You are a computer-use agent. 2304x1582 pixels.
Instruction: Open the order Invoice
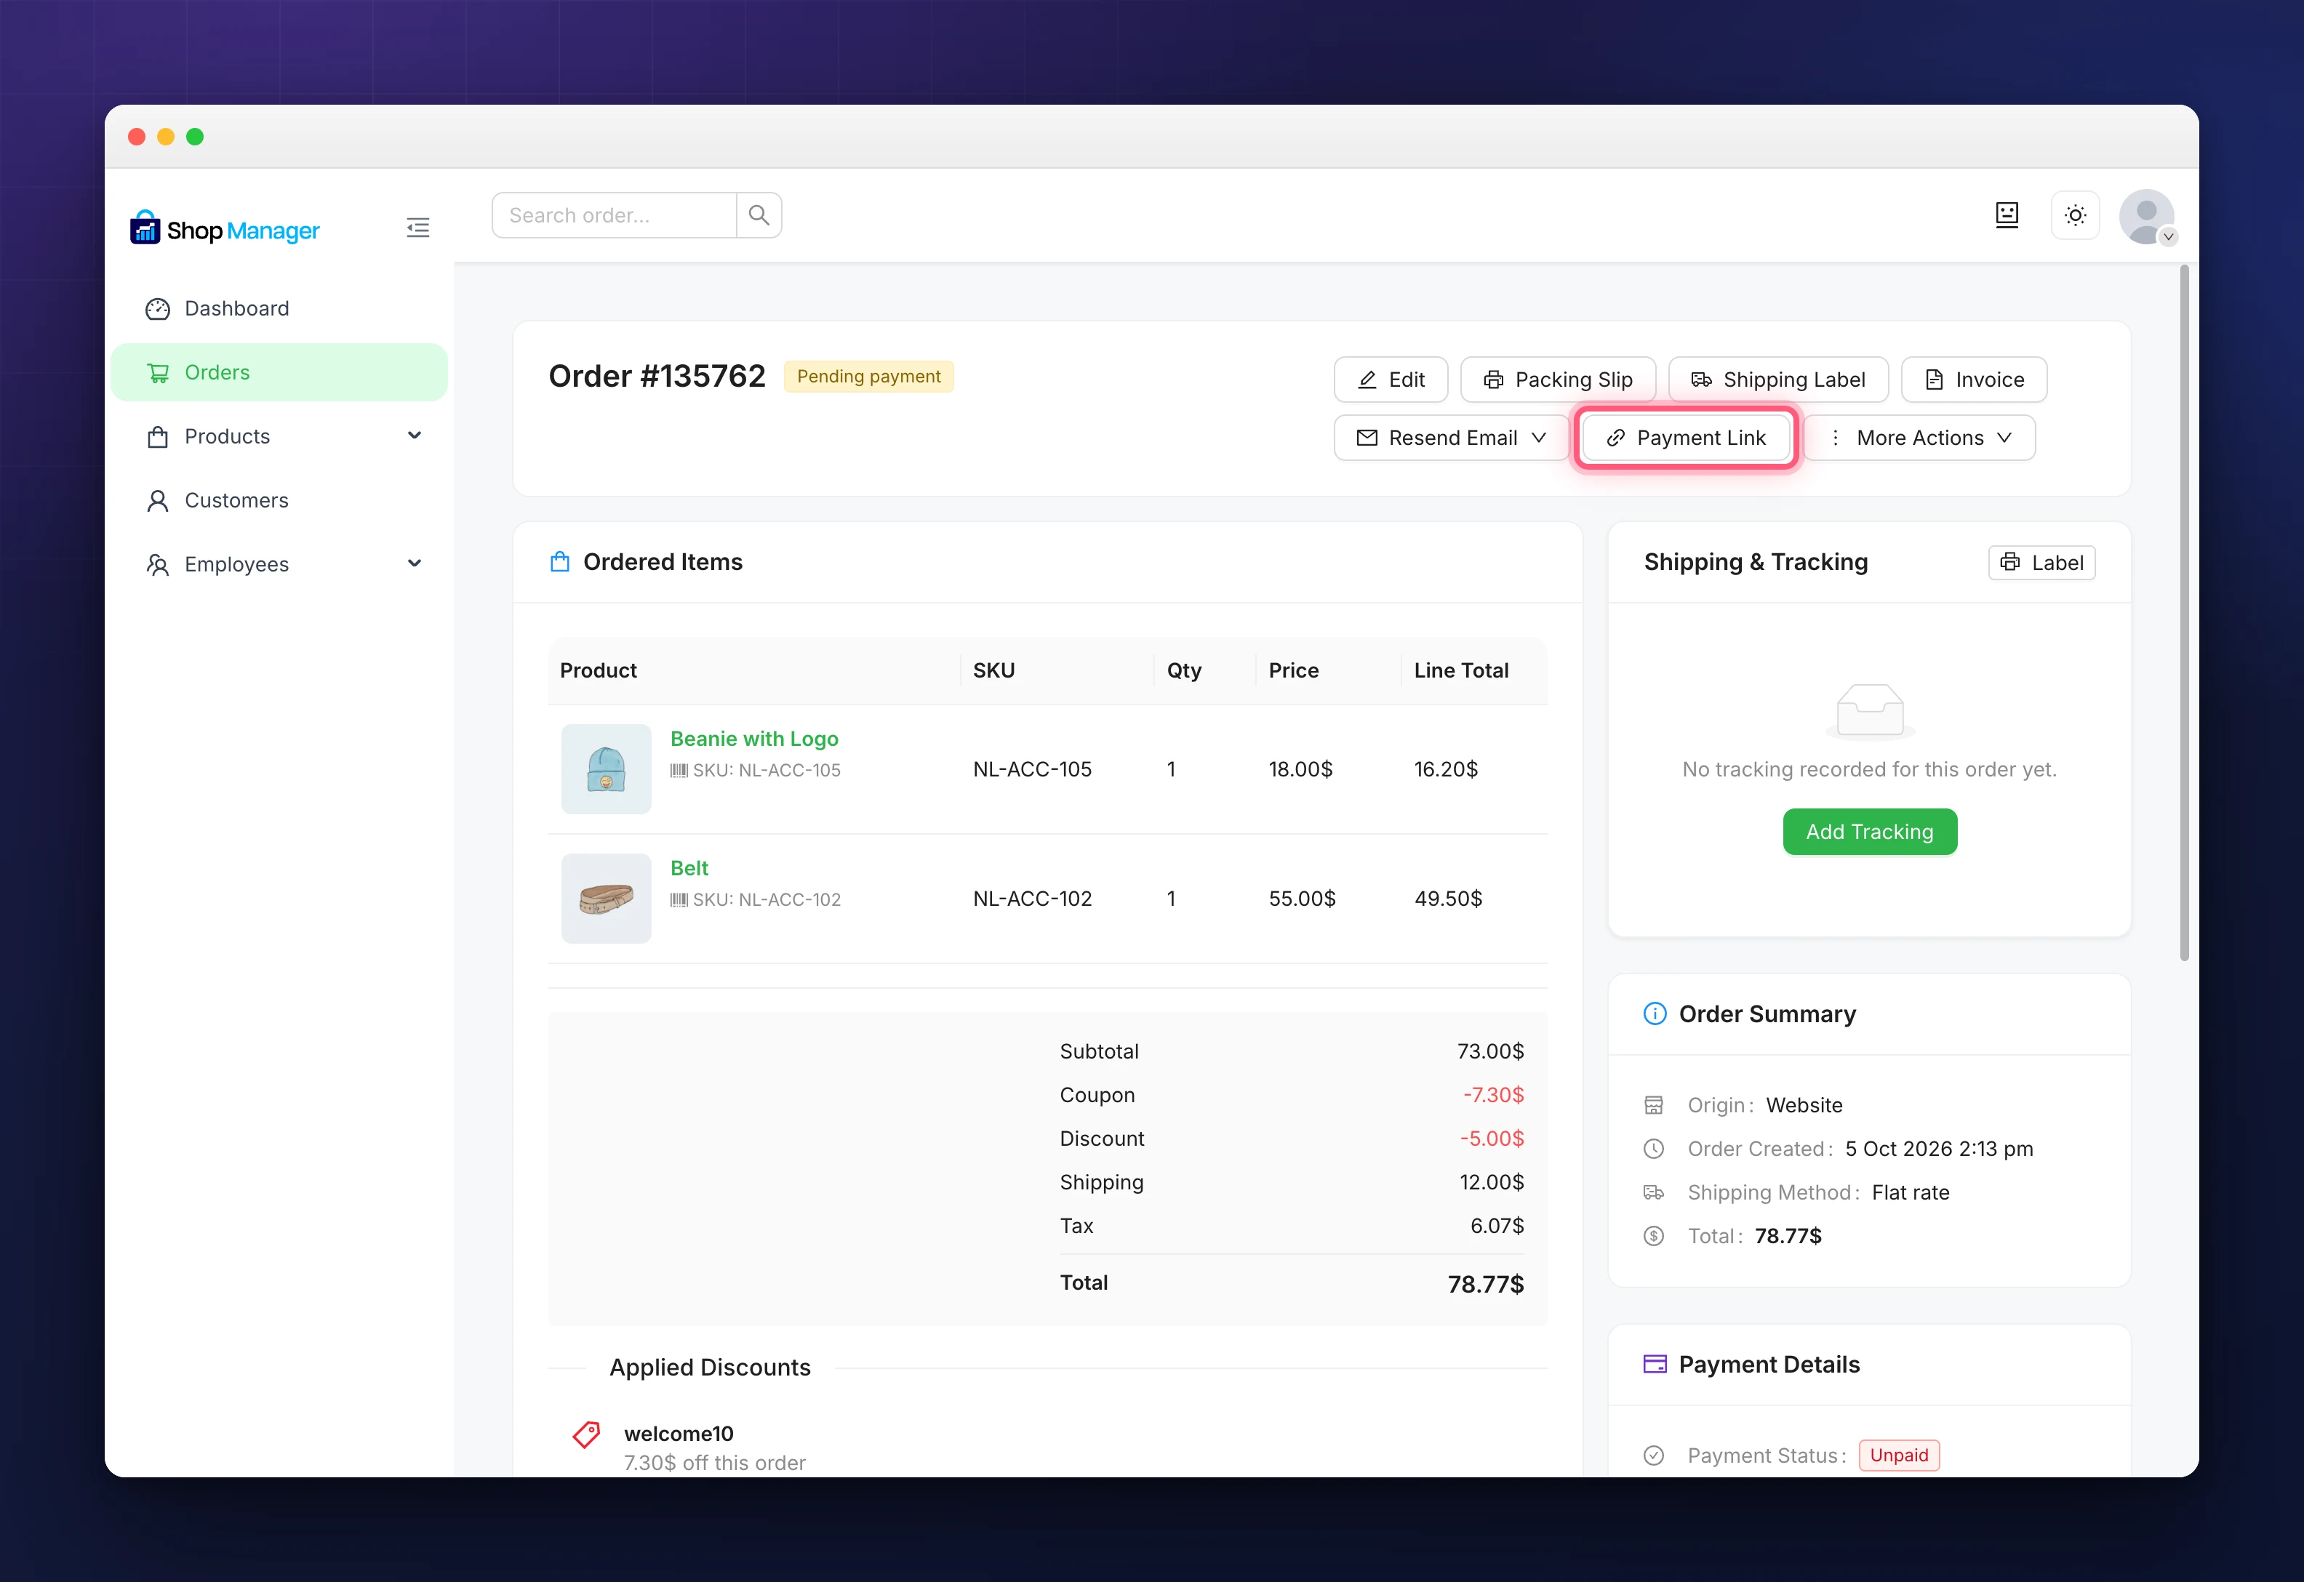pos(1974,380)
